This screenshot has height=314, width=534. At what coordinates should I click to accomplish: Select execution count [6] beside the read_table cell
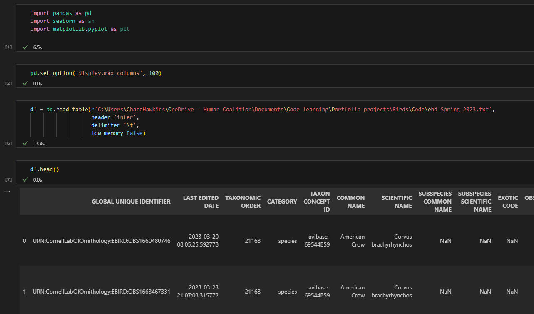tap(8, 143)
